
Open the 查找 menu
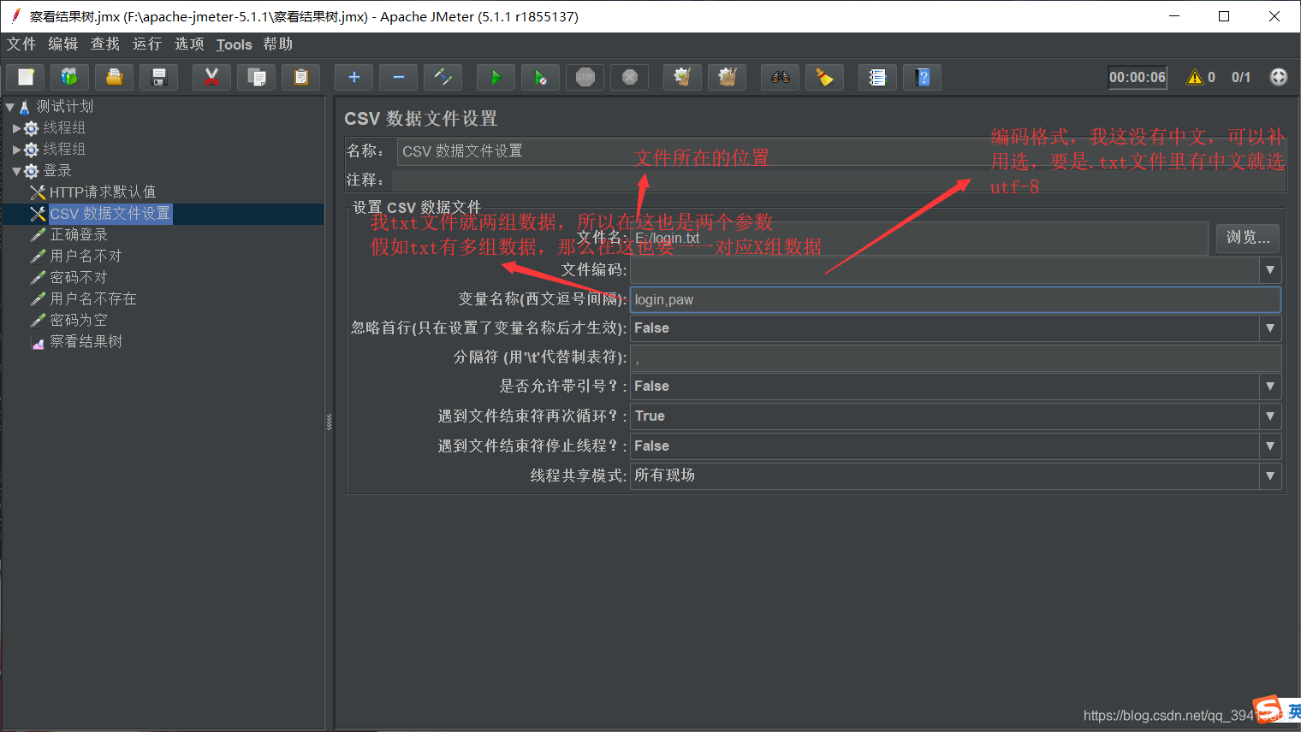105,44
